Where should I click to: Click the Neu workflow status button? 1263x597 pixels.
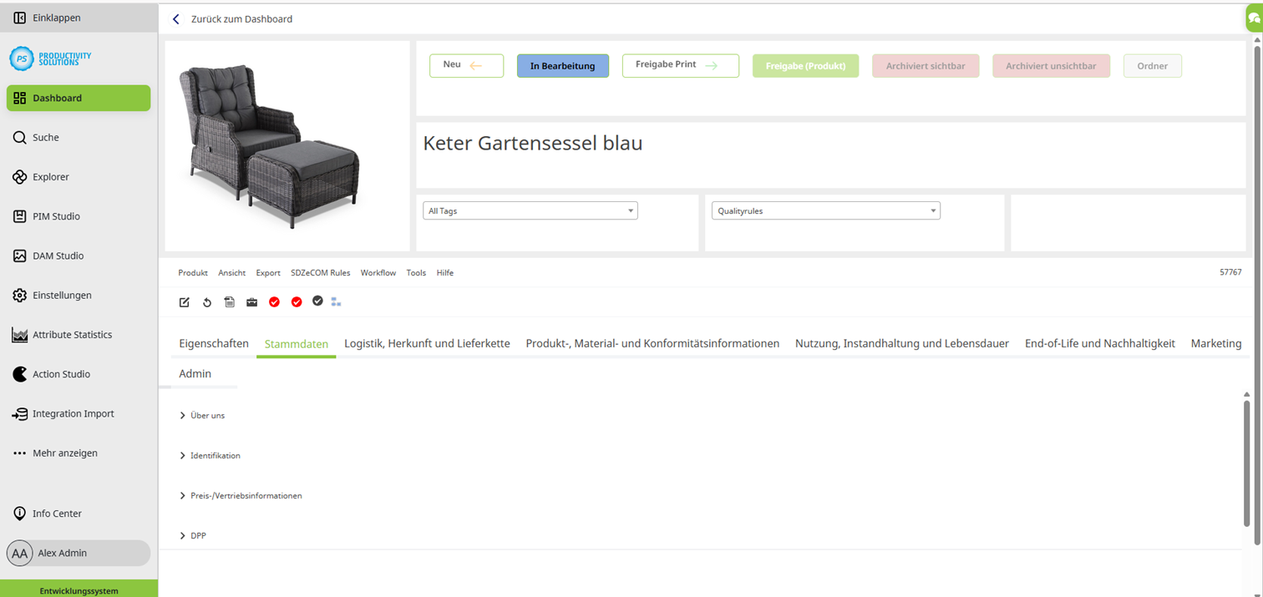coord(466,65)
